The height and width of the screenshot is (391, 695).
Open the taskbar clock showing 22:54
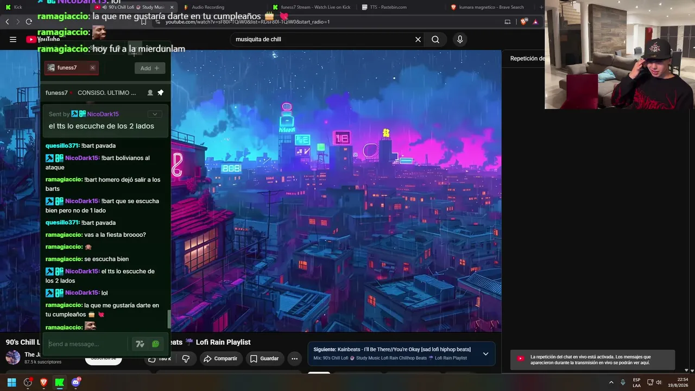(x=679, y=382)
